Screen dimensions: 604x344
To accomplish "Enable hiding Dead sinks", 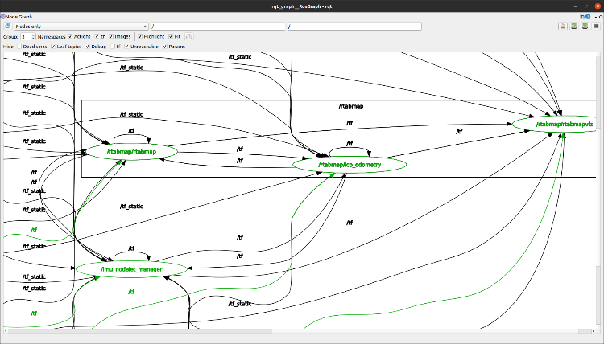I will click(21, 47).
